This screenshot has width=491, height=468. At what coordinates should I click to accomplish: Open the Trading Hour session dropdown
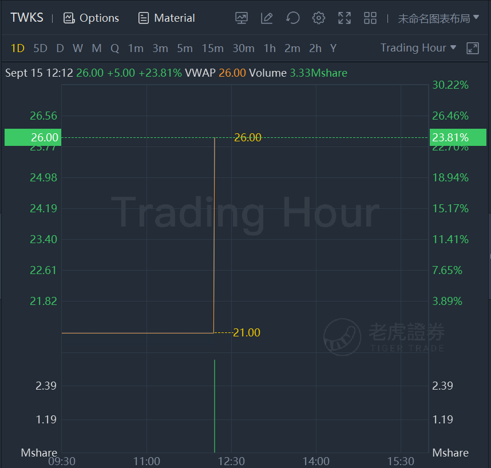(x=418, y=48)
